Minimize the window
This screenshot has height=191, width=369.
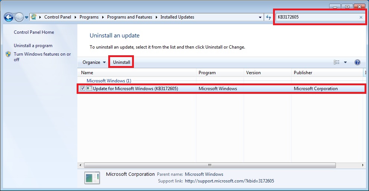coord(335,7)
